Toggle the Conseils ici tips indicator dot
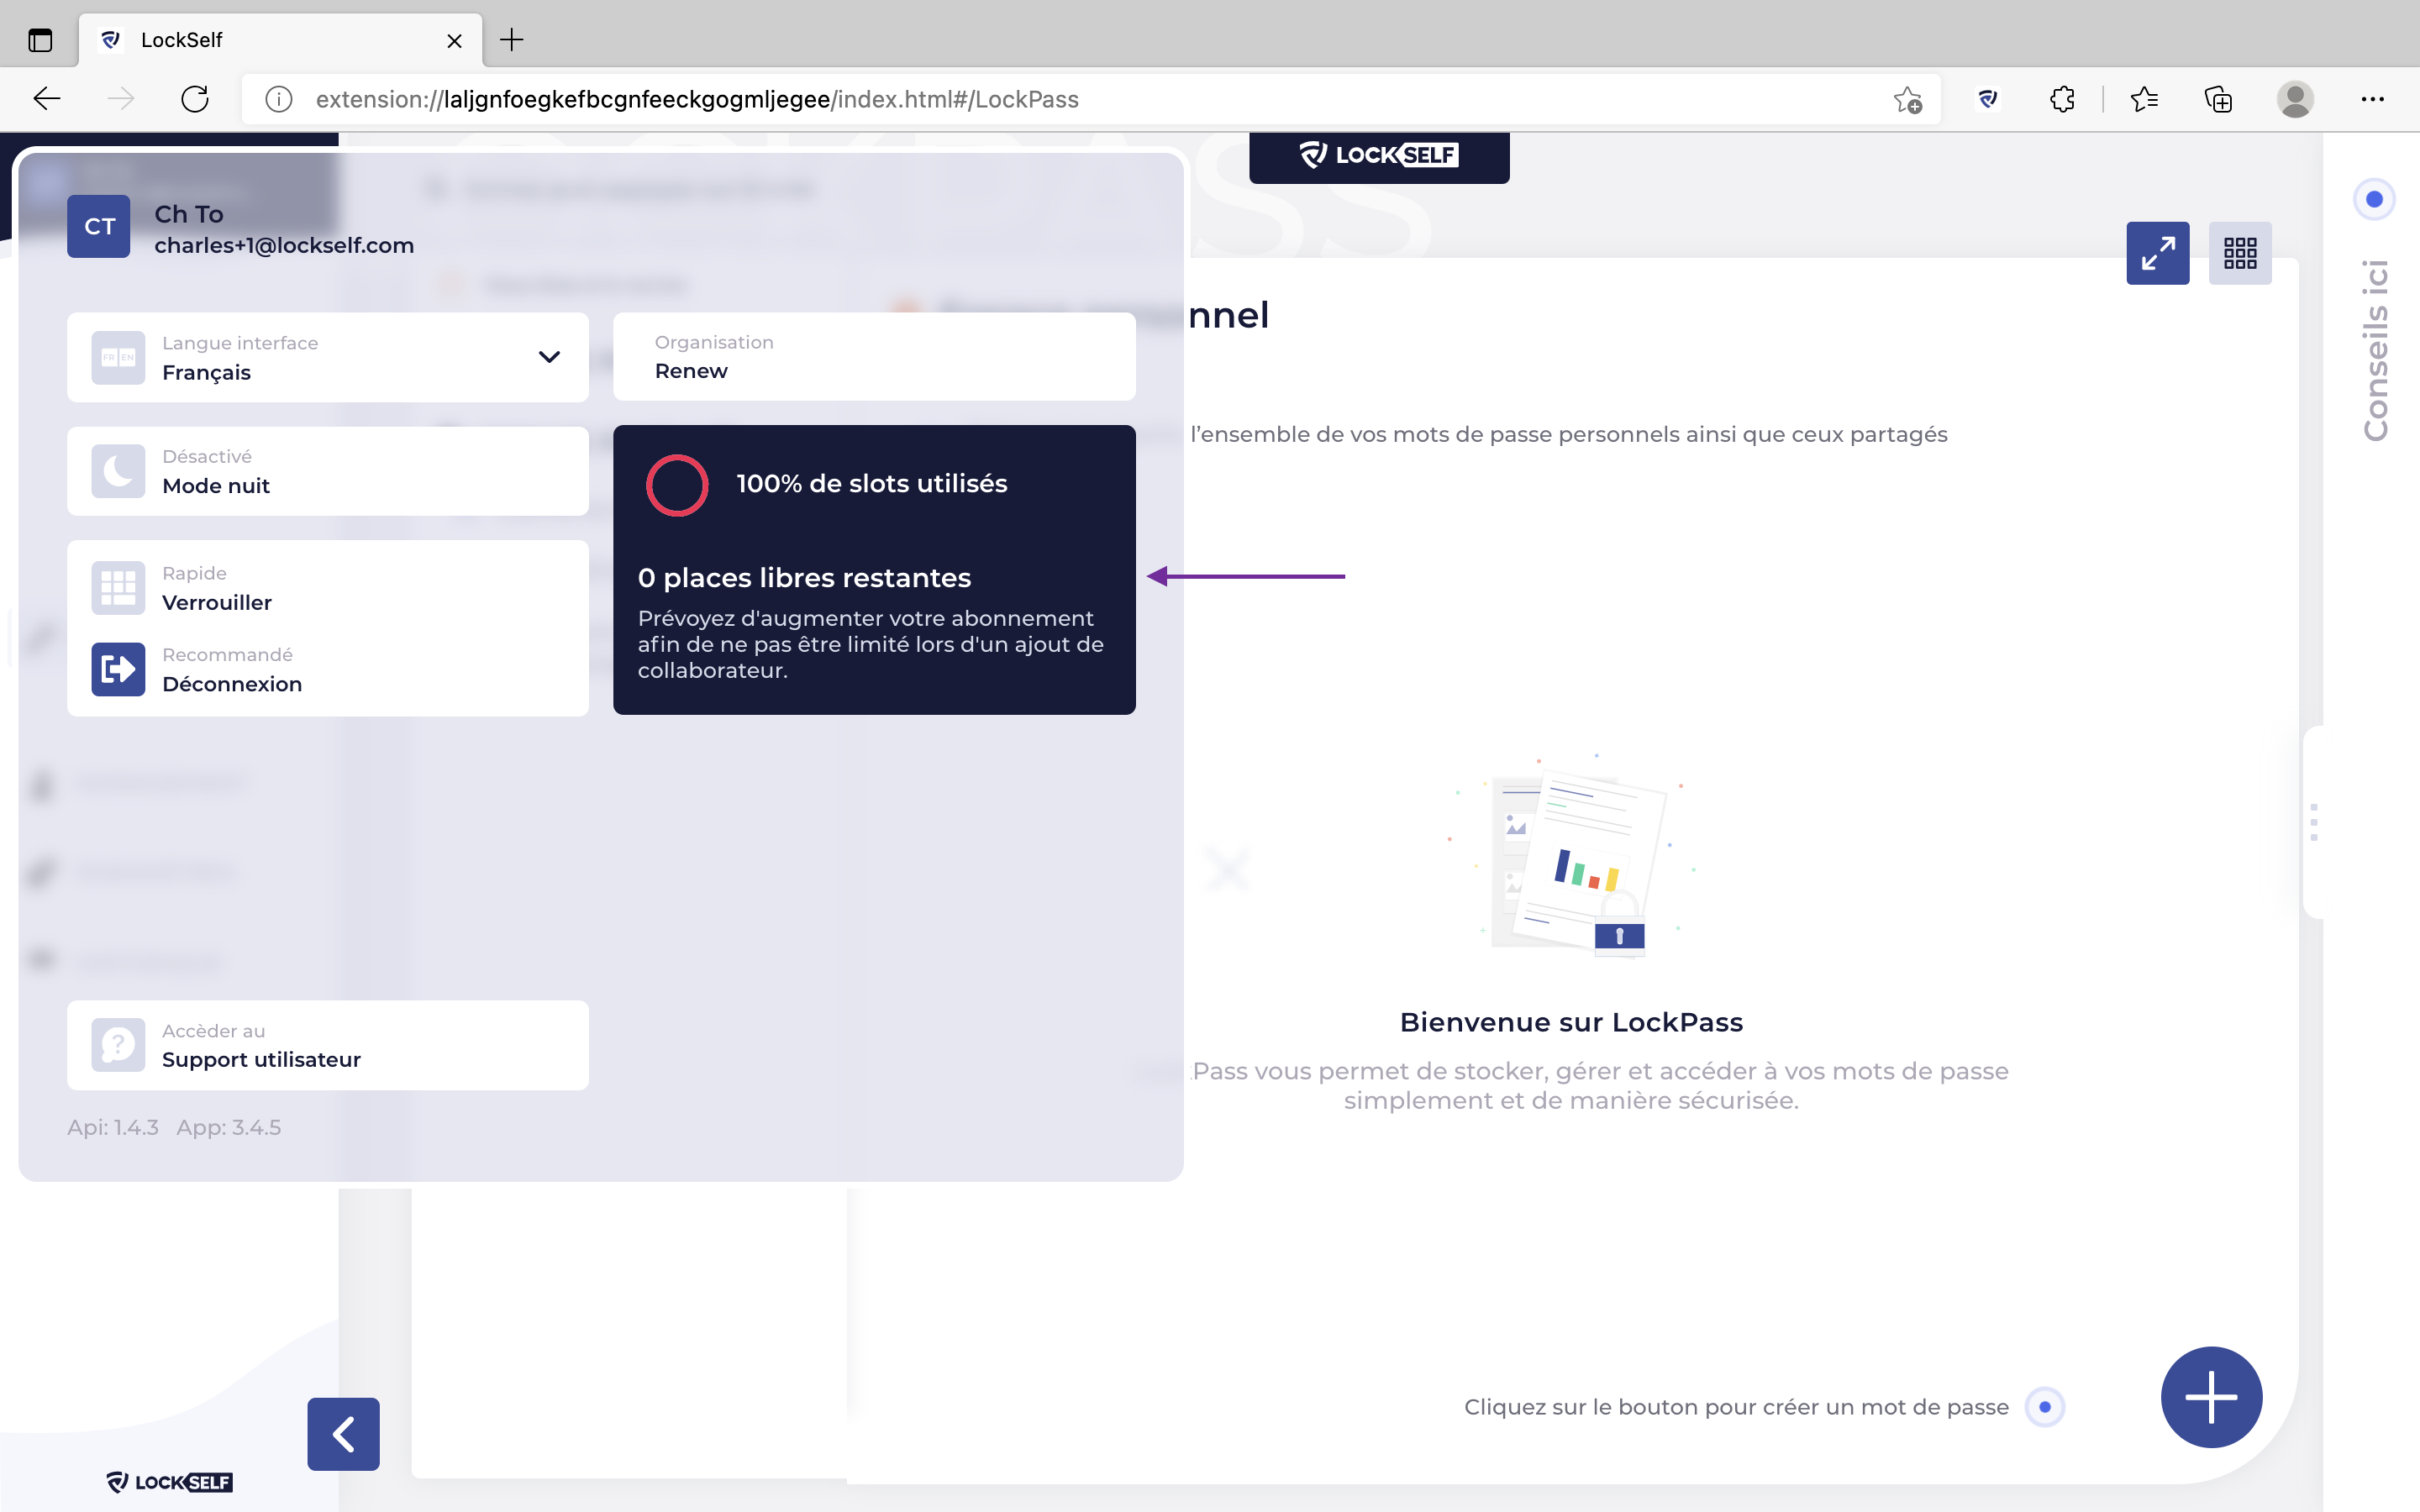 [x=2374, y=199]
